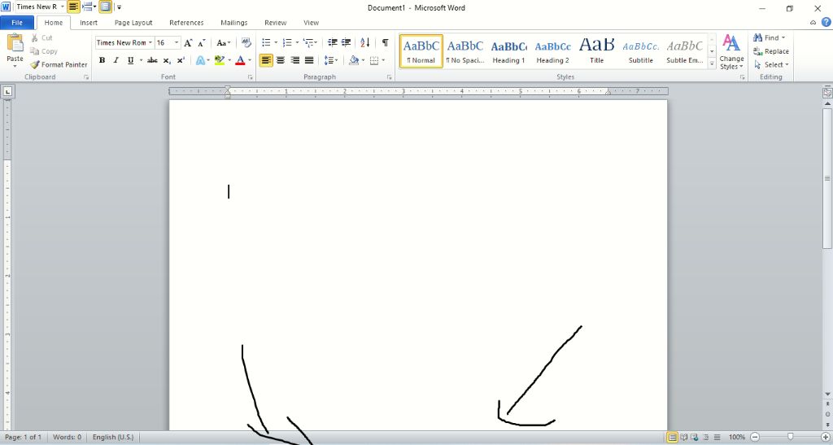Customize Quick Access Toolbar dropdown arrow
833x445 pixels.
click(119, 7)
